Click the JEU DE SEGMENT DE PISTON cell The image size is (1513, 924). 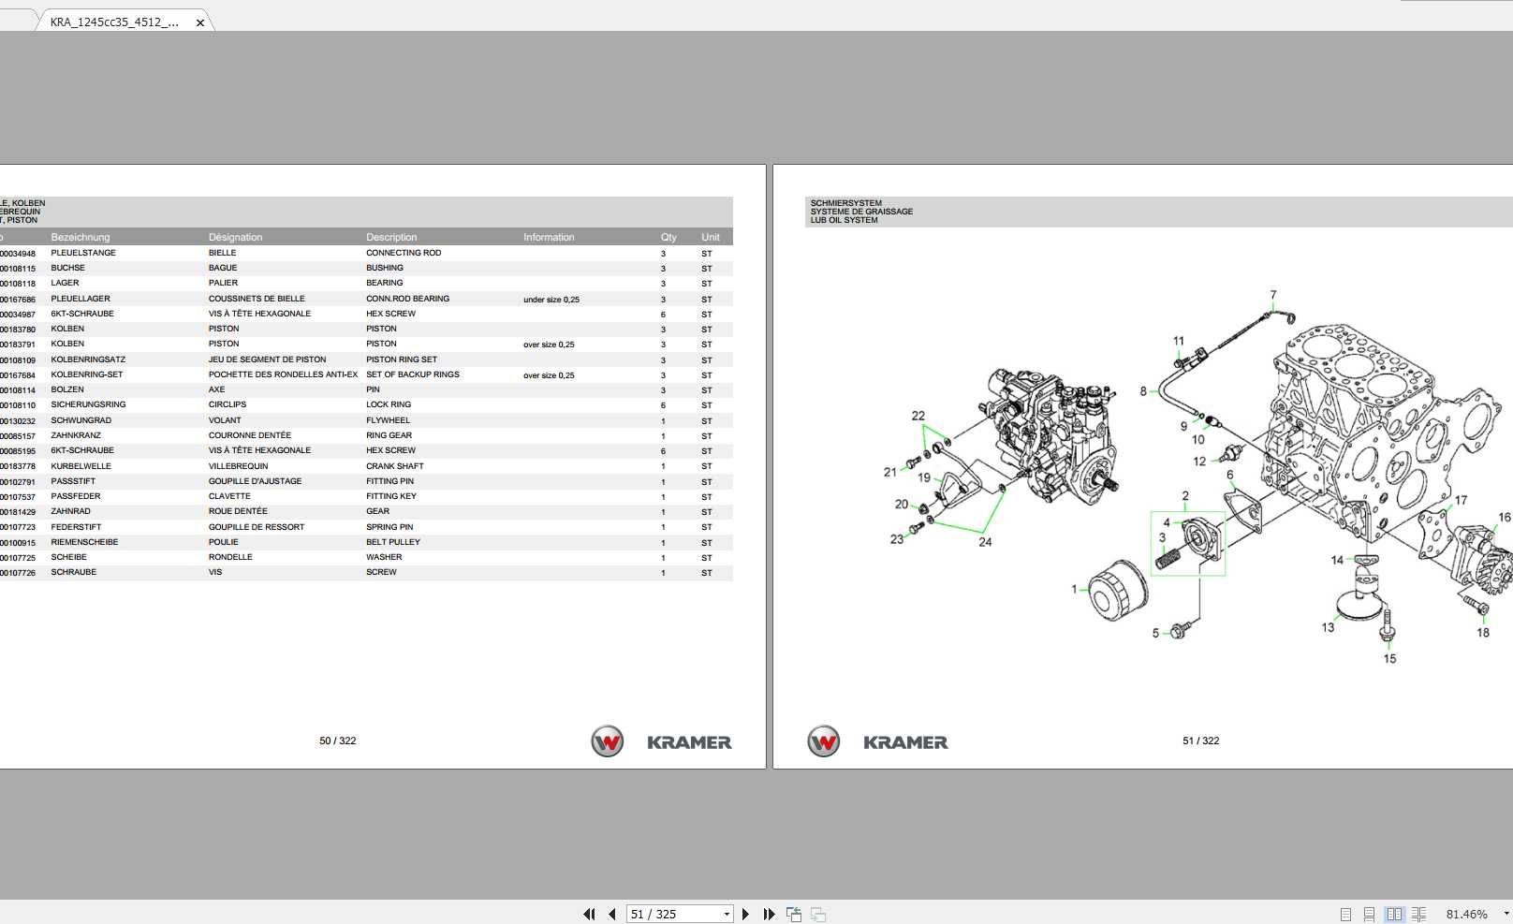pos(268,359)
